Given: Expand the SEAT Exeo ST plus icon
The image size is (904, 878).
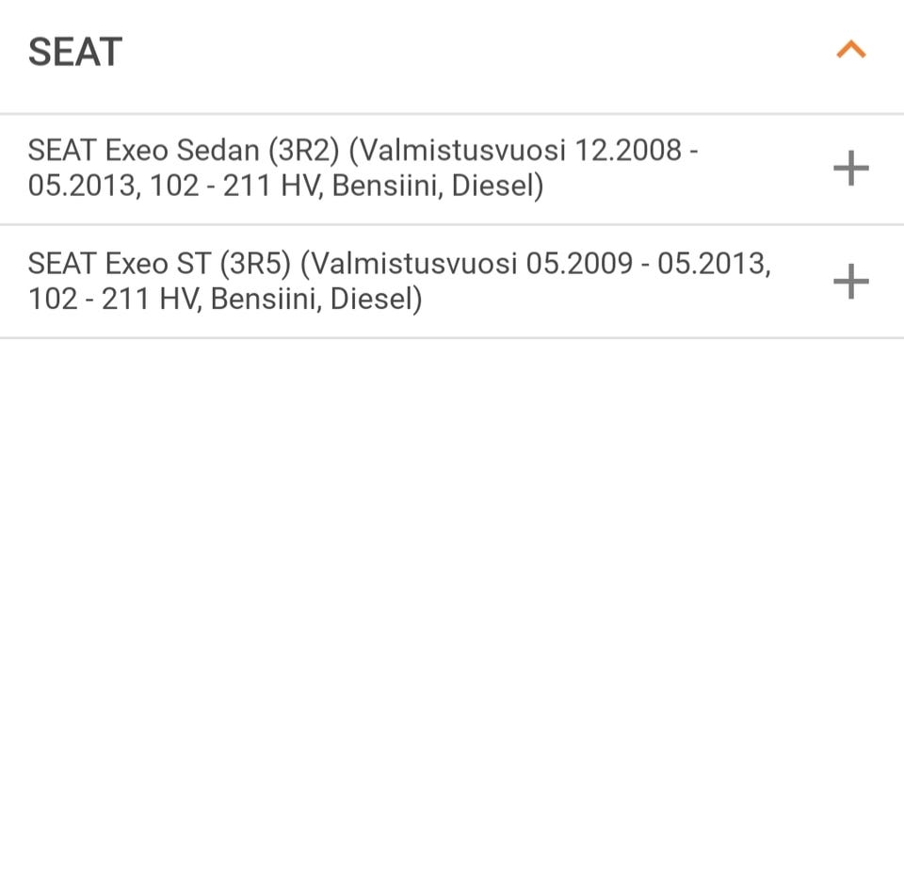Looking at the screenshot, I should (x=850, y=282).
